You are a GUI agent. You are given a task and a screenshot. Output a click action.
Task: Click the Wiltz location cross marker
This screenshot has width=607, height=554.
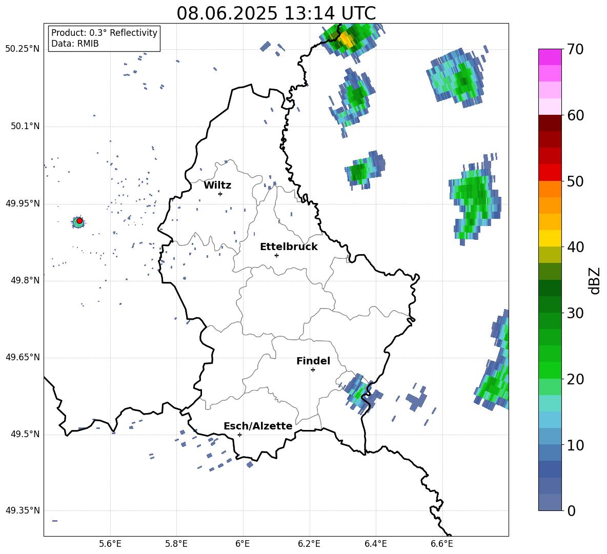[x=220, y=194]
